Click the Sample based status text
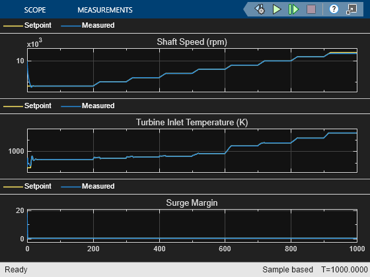370x277 pixels. point(287,270)
